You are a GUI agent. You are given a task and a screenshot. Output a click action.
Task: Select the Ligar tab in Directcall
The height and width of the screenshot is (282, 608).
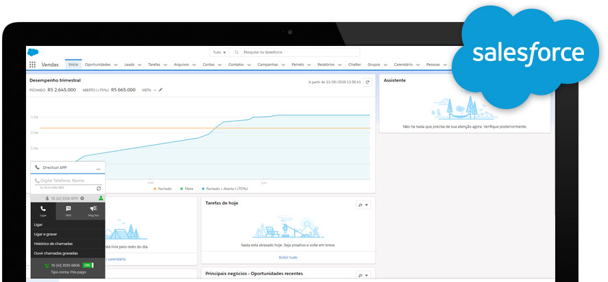coord(42,211)
